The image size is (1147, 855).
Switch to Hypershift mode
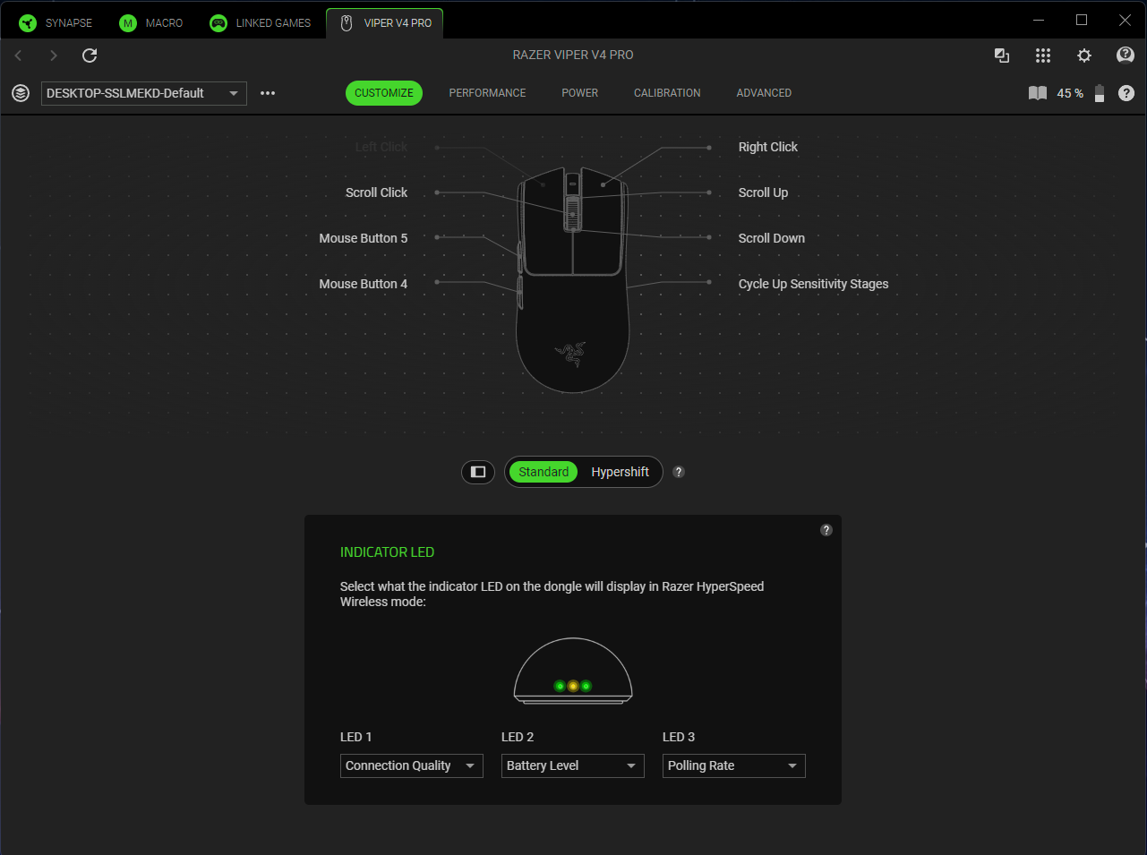pos(620,472)
